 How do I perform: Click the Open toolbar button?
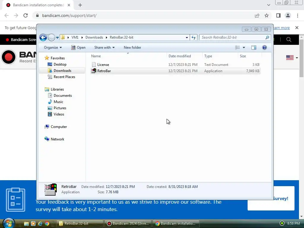coord(78,47)
